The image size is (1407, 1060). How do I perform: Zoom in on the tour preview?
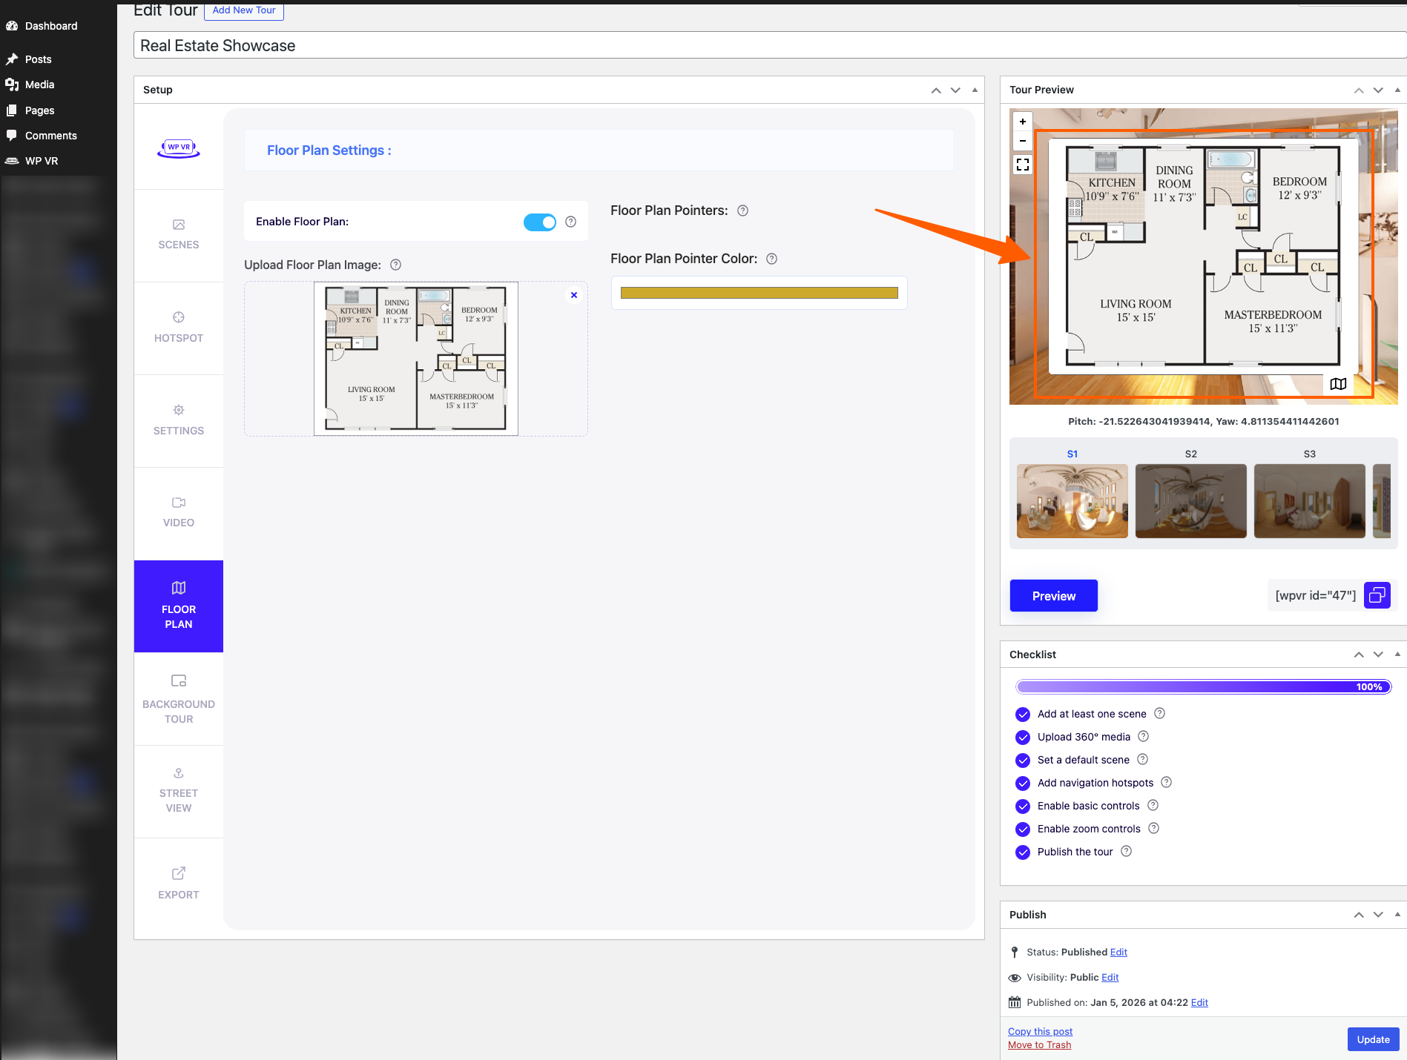[1023, 122]
